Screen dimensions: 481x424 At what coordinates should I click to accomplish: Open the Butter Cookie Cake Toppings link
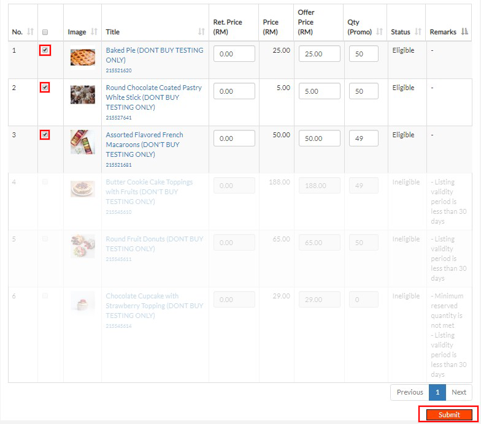click(x=149, y=191)
